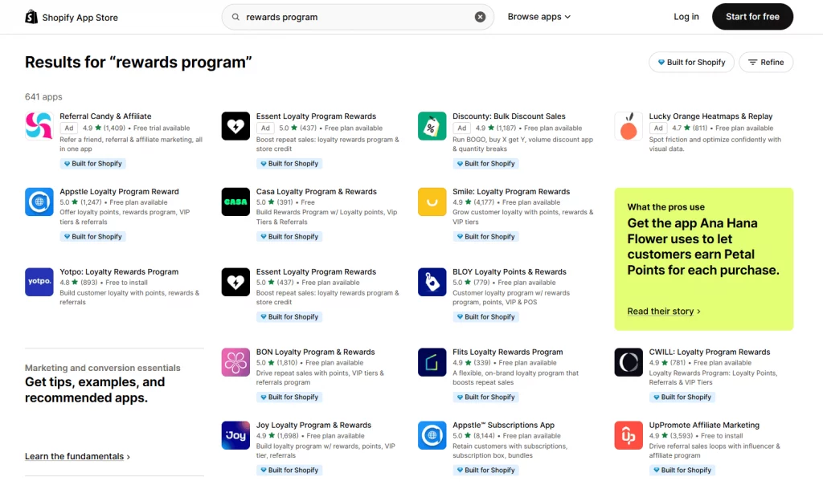
Task: Open Lucky Orange app icon
Action: tap(629, 126)
